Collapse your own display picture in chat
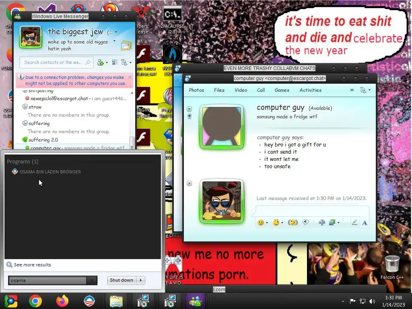This screenshot has height=309, width=412. [189, 183]
